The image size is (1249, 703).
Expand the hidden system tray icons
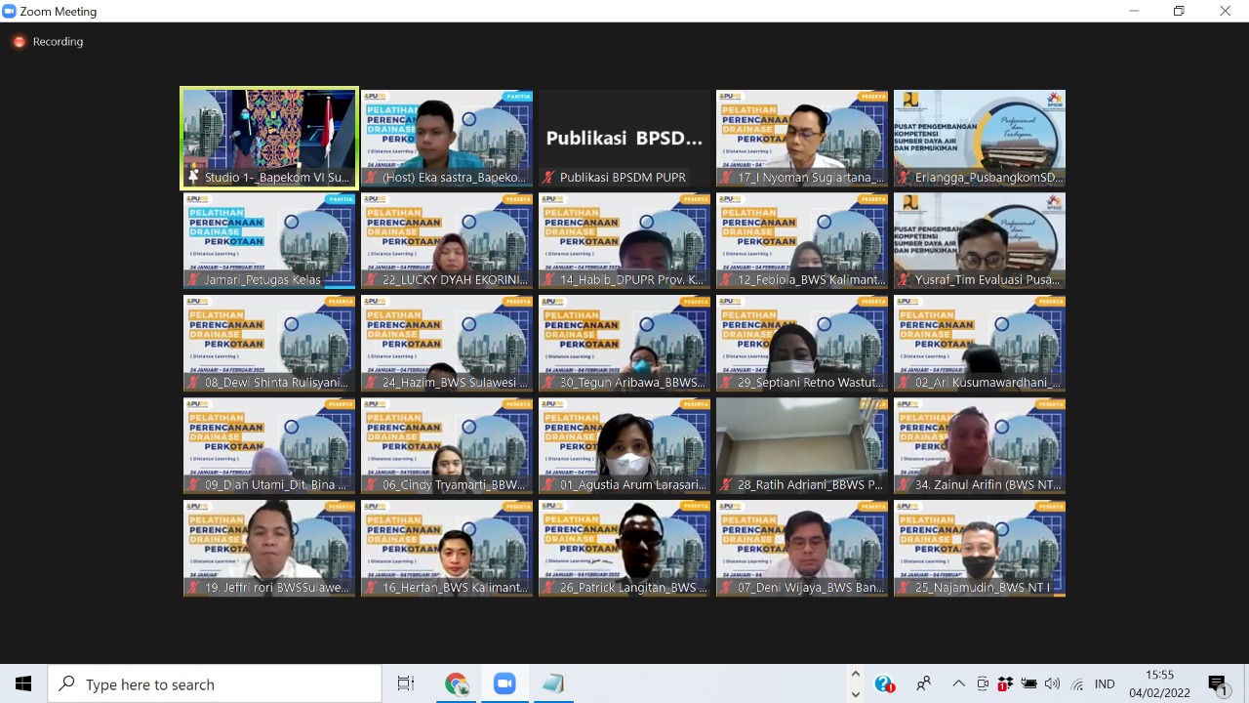coord(958,683)
